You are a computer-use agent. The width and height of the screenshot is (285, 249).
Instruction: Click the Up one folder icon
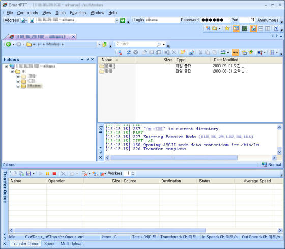105,44
